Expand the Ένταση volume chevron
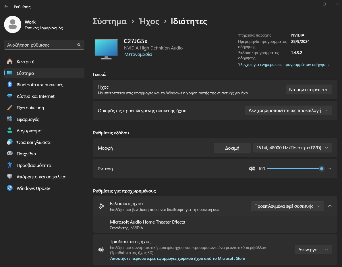Screen dimensions: 342x267 (330, 169)
